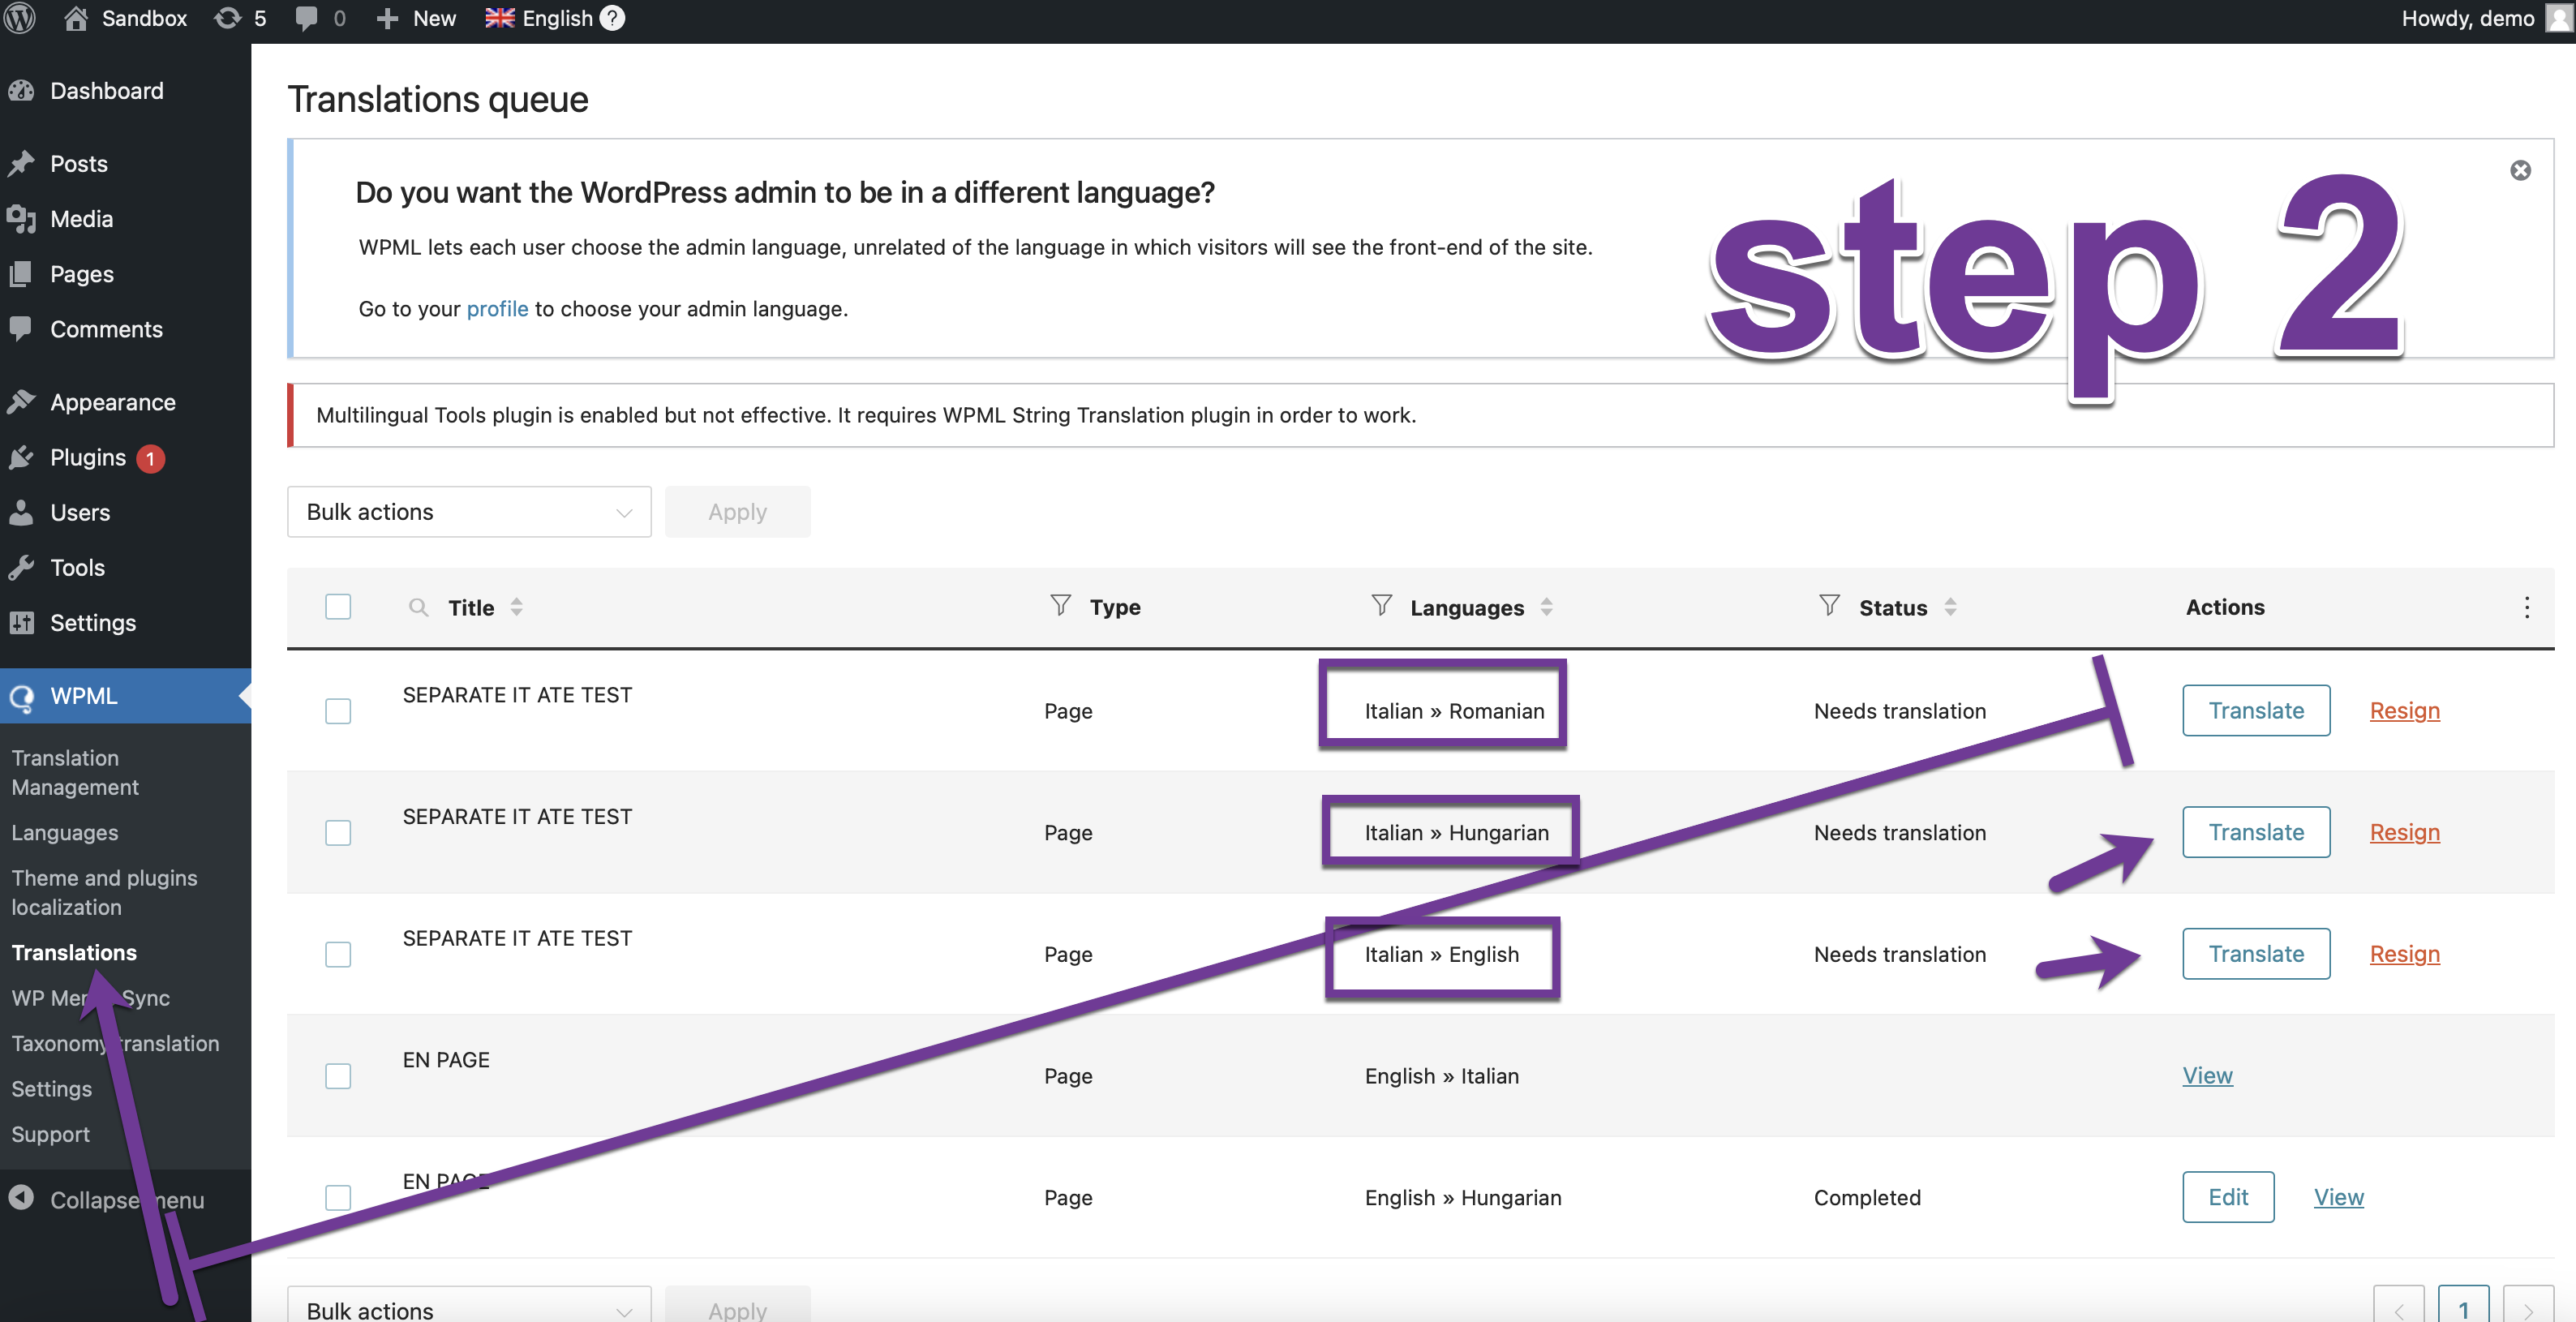Sort table by Languages column
The image size is (2576, 1322).
[1546, 607]
